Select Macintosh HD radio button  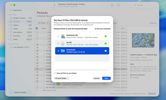58,36
